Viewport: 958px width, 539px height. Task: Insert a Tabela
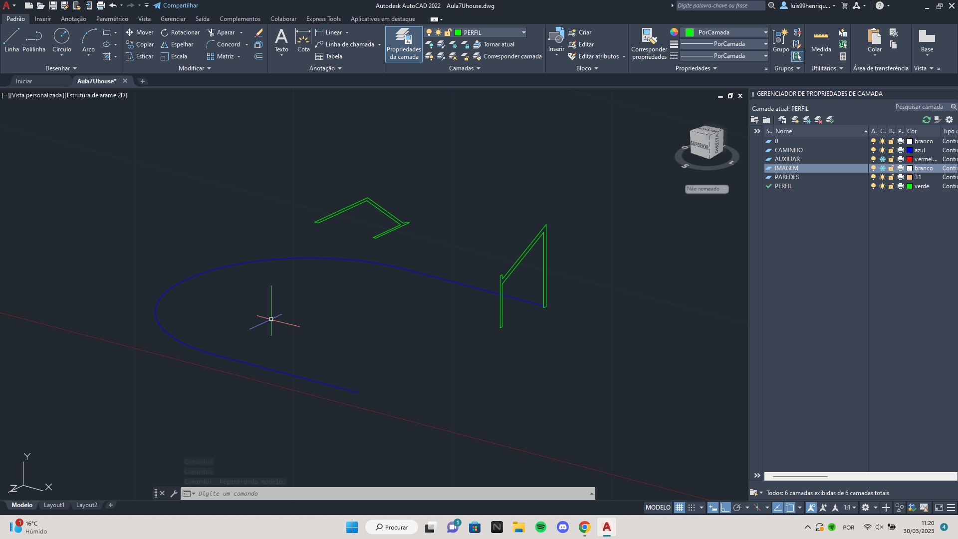329,56
